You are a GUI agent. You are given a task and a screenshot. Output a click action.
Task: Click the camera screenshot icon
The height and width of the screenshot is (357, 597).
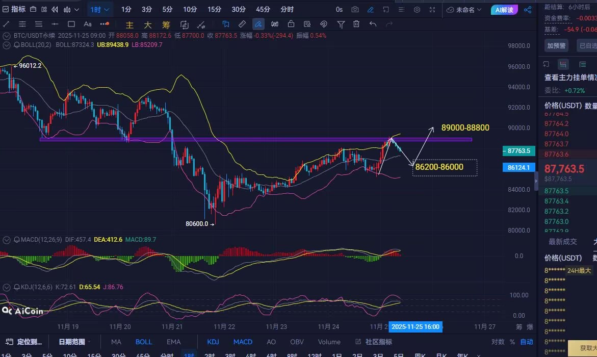tap(355, 10)
